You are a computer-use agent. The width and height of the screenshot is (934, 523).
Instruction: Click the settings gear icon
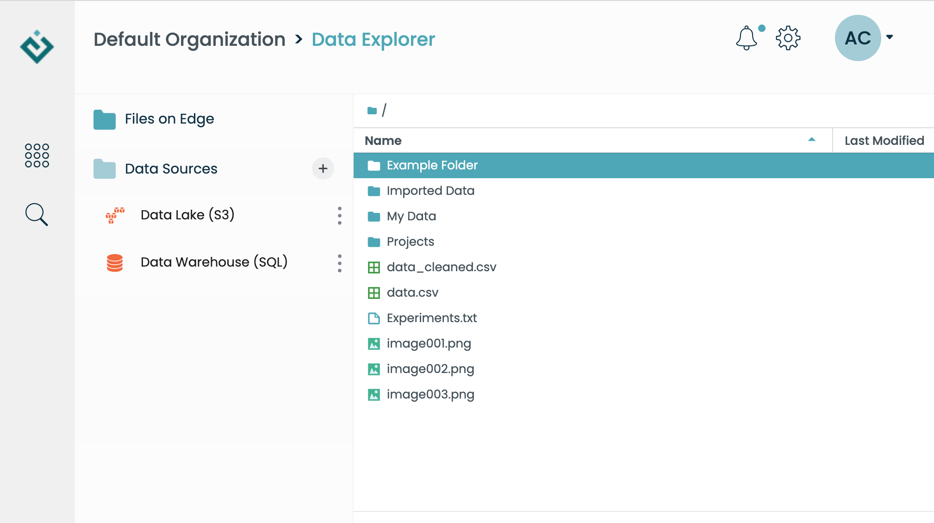(x=787, y=37)
